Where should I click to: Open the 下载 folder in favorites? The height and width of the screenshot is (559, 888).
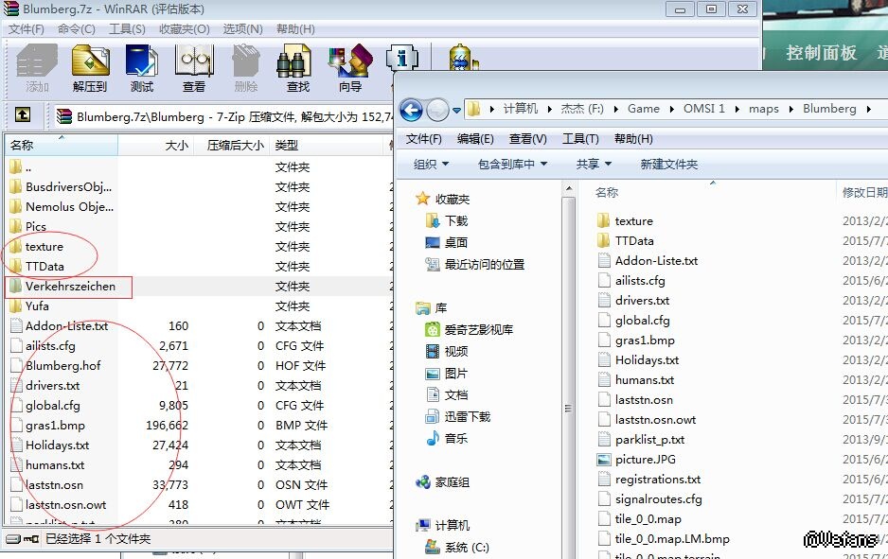[x=456, y=220]
